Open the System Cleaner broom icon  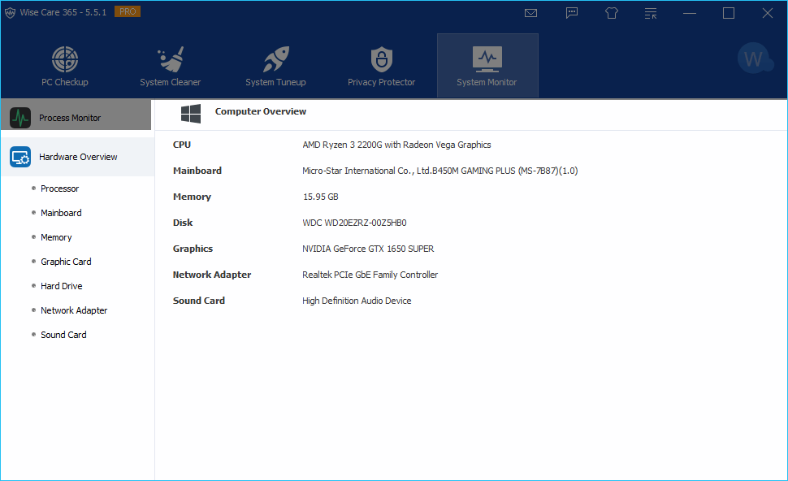tap(171, 59)
